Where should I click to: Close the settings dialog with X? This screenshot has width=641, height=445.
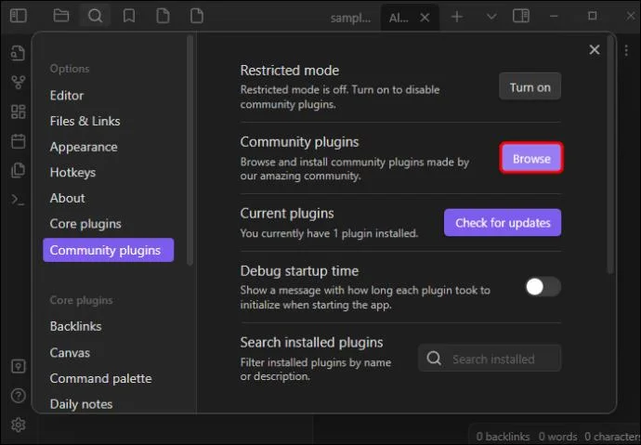pos(595,50)
